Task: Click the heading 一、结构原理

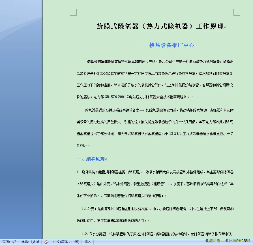Action: pos(91,159)
